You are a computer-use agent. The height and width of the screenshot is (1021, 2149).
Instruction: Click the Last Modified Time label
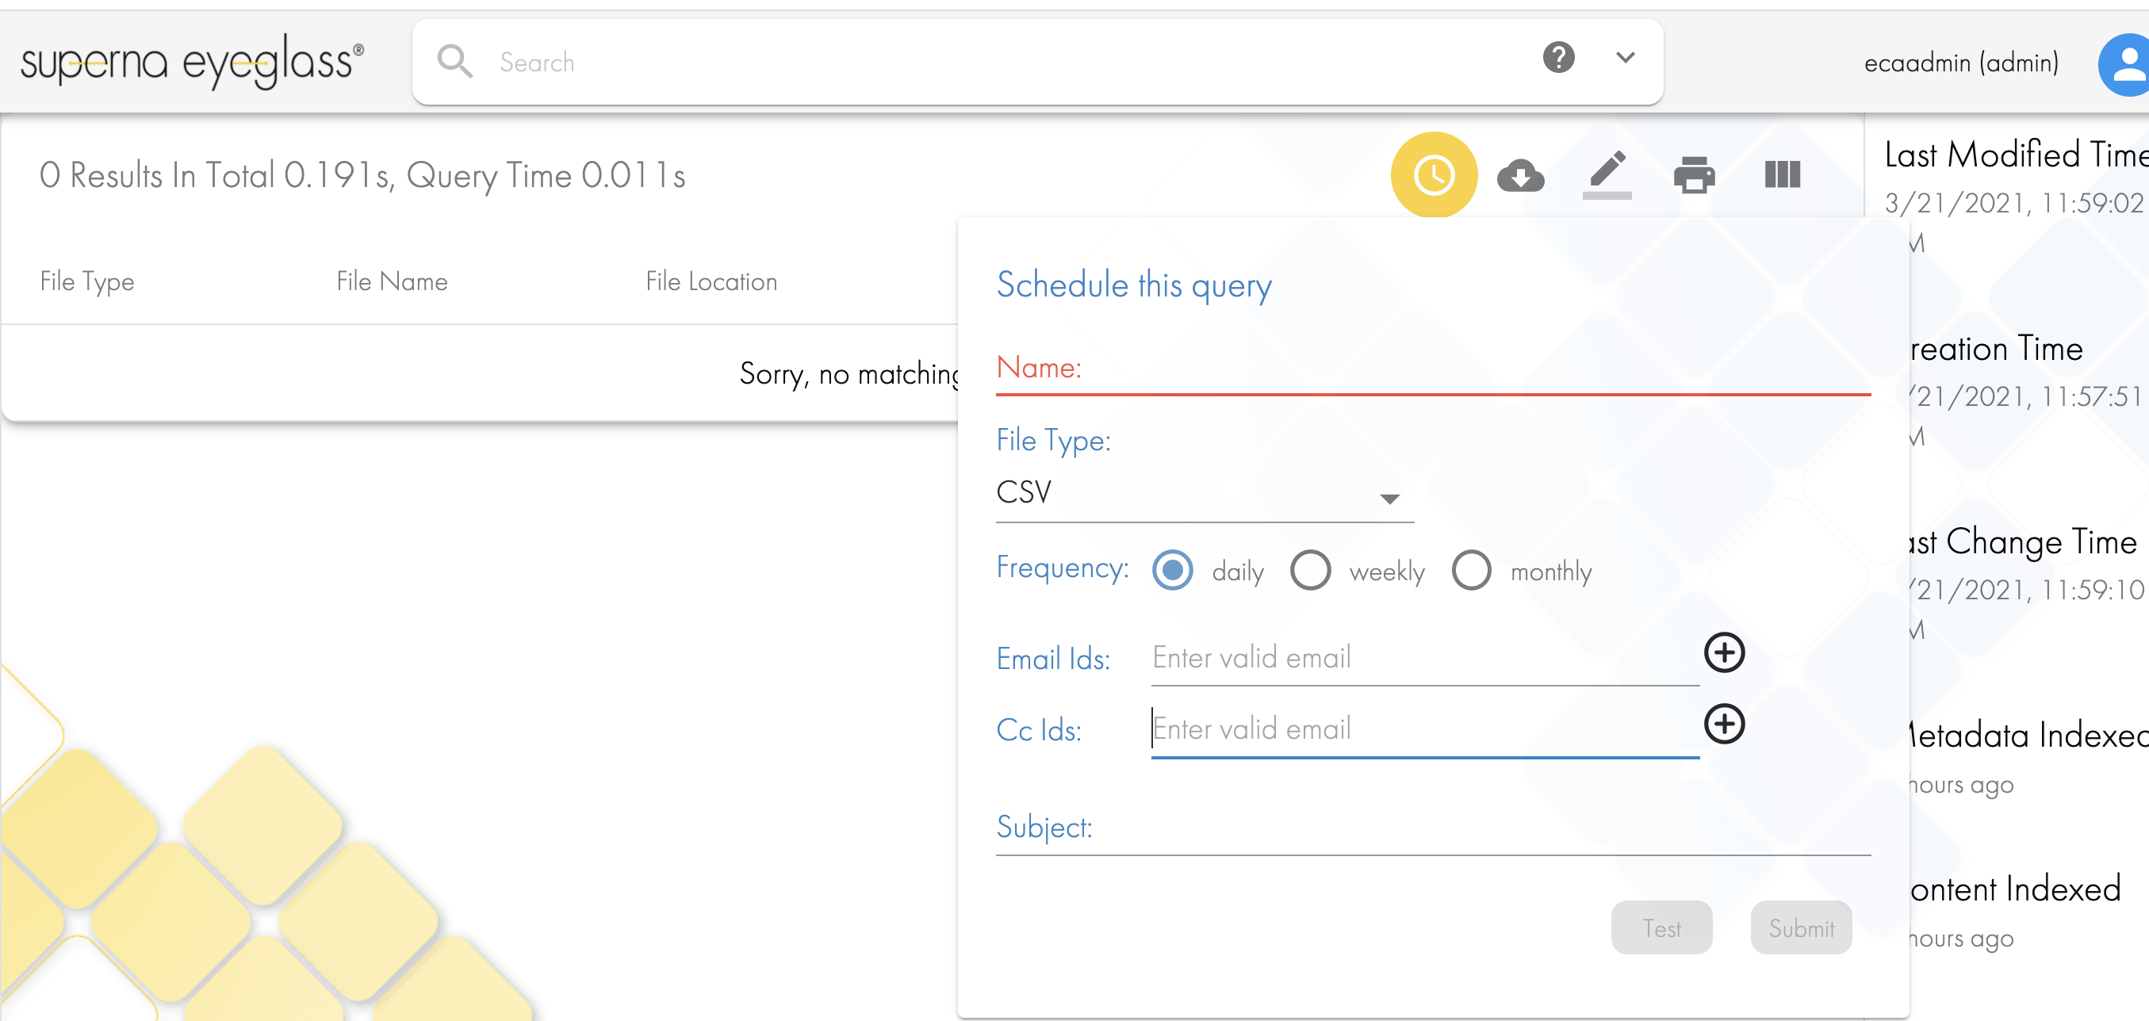(2016, 155)
